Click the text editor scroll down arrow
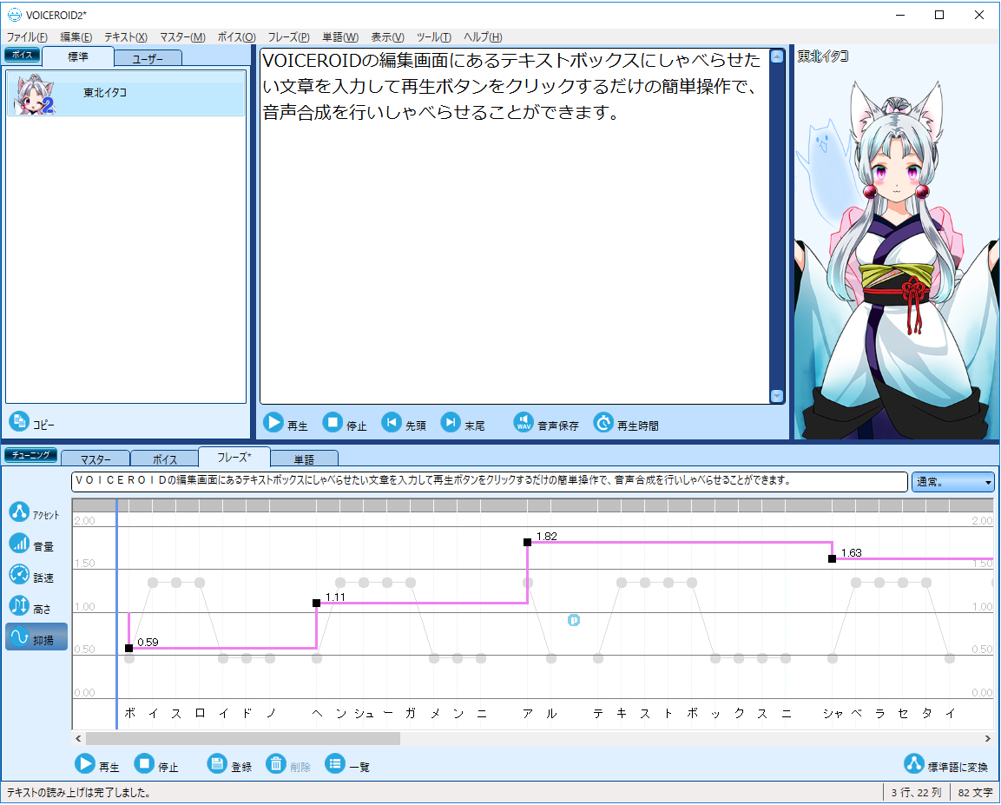The height and width of the screenshot is (805, 1001). 777,396
